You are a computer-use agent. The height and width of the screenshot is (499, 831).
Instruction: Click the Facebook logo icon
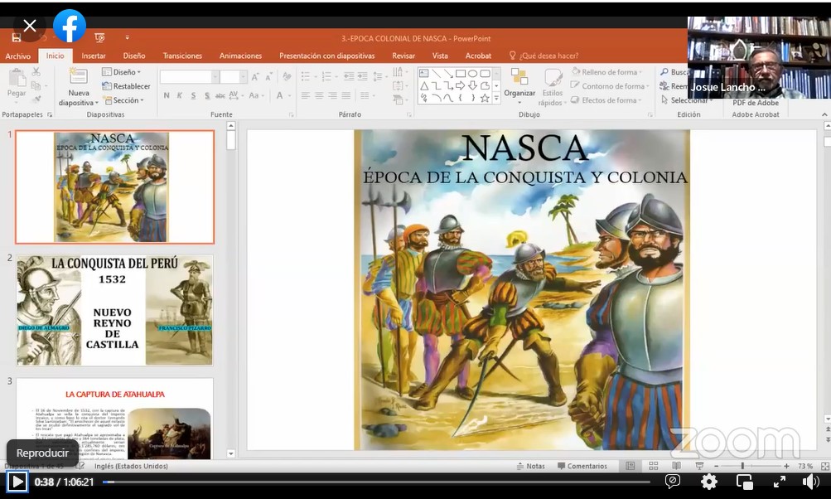coord(70,27)
